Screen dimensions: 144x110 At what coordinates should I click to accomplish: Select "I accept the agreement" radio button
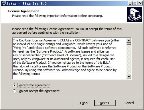point(14,85)
